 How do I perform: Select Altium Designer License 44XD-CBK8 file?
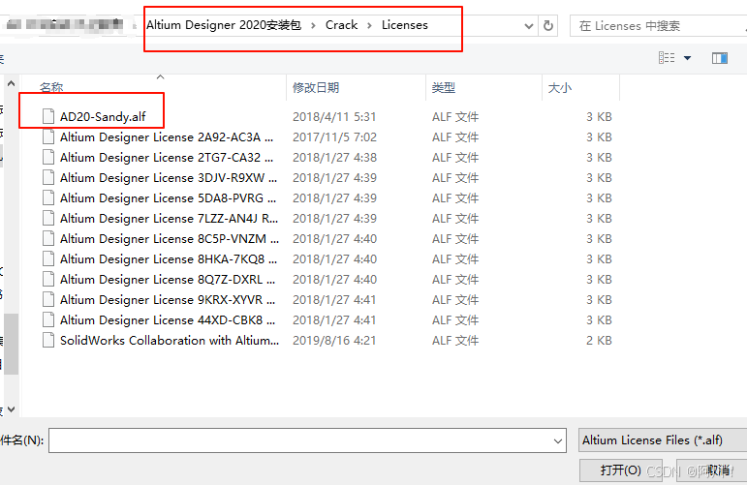[168, 320]
